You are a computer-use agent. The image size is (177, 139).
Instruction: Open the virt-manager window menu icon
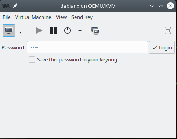pyautogui.click(x=6, y=6)
